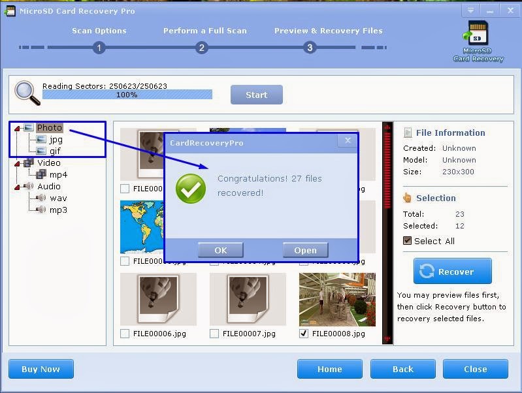Click the File Information document icon
Viewport: 522px width, 393px height.
[x=408, y=133]
